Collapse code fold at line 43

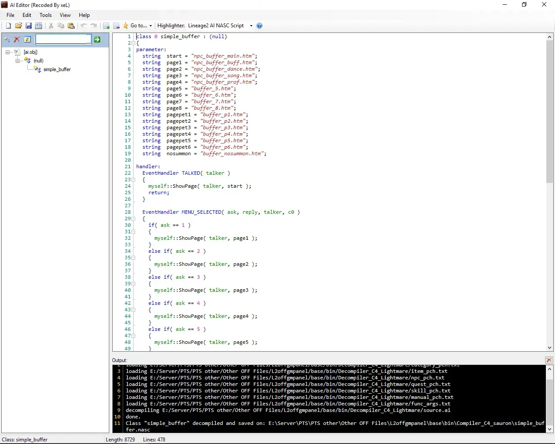[134, 310]
